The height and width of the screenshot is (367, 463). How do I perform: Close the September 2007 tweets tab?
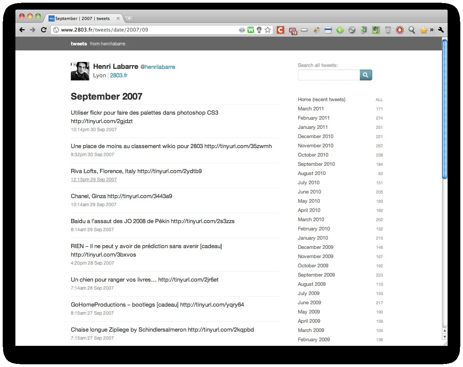[118, 18]
